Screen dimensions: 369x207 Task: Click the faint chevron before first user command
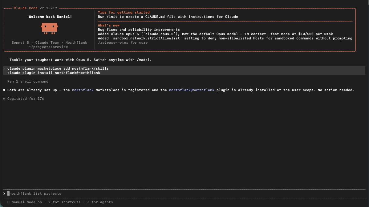coord(4,68)
